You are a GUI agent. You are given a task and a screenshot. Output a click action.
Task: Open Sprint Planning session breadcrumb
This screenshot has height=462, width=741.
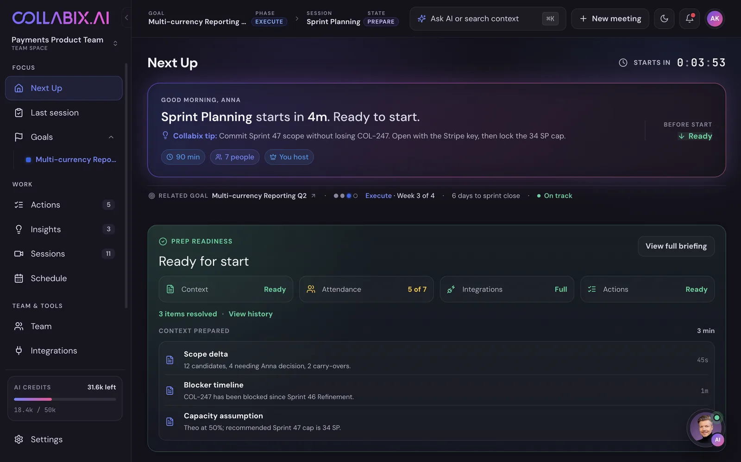(333, 22)
